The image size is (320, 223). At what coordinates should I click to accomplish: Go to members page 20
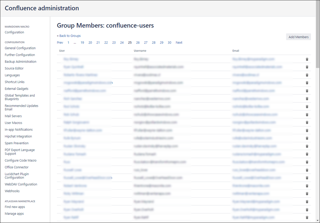tap(90, 43)
